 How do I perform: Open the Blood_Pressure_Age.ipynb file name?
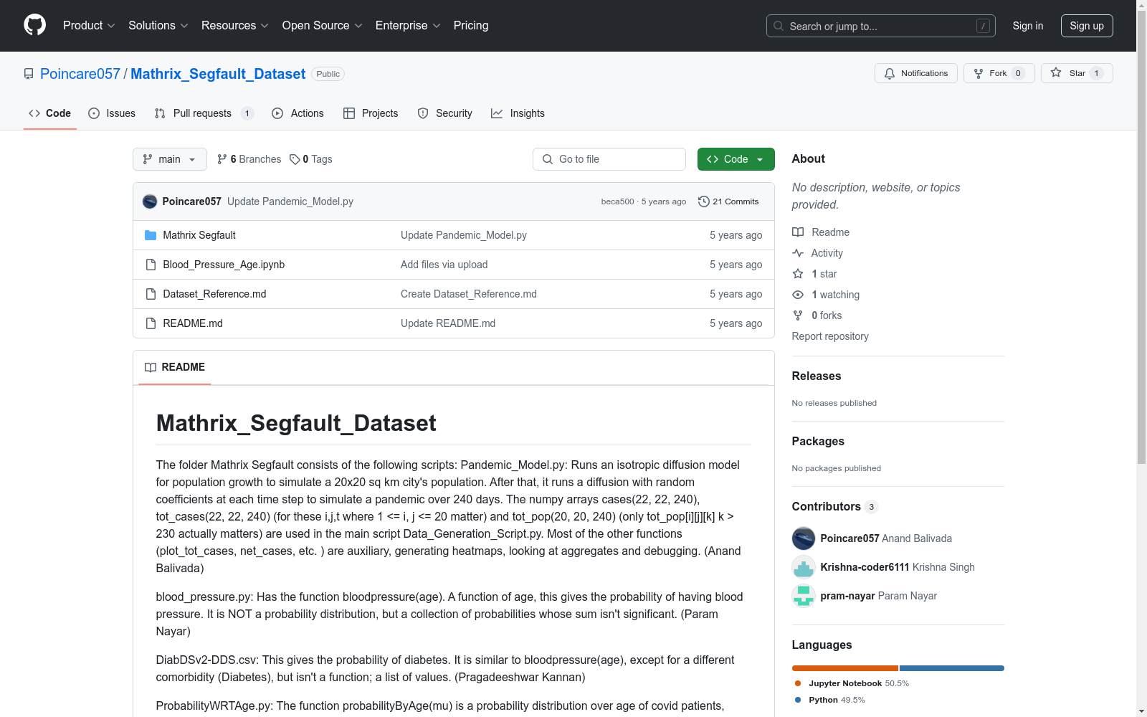click(x=224, y=265)
